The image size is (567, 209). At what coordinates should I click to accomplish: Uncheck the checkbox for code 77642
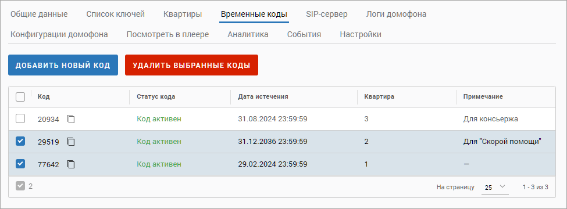[x=20, y=164]
